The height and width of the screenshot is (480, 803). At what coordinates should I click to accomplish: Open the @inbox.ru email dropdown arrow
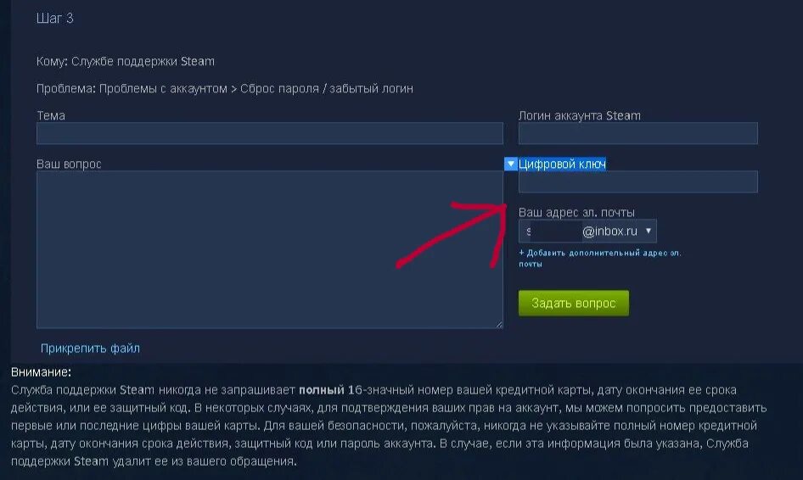649,232
